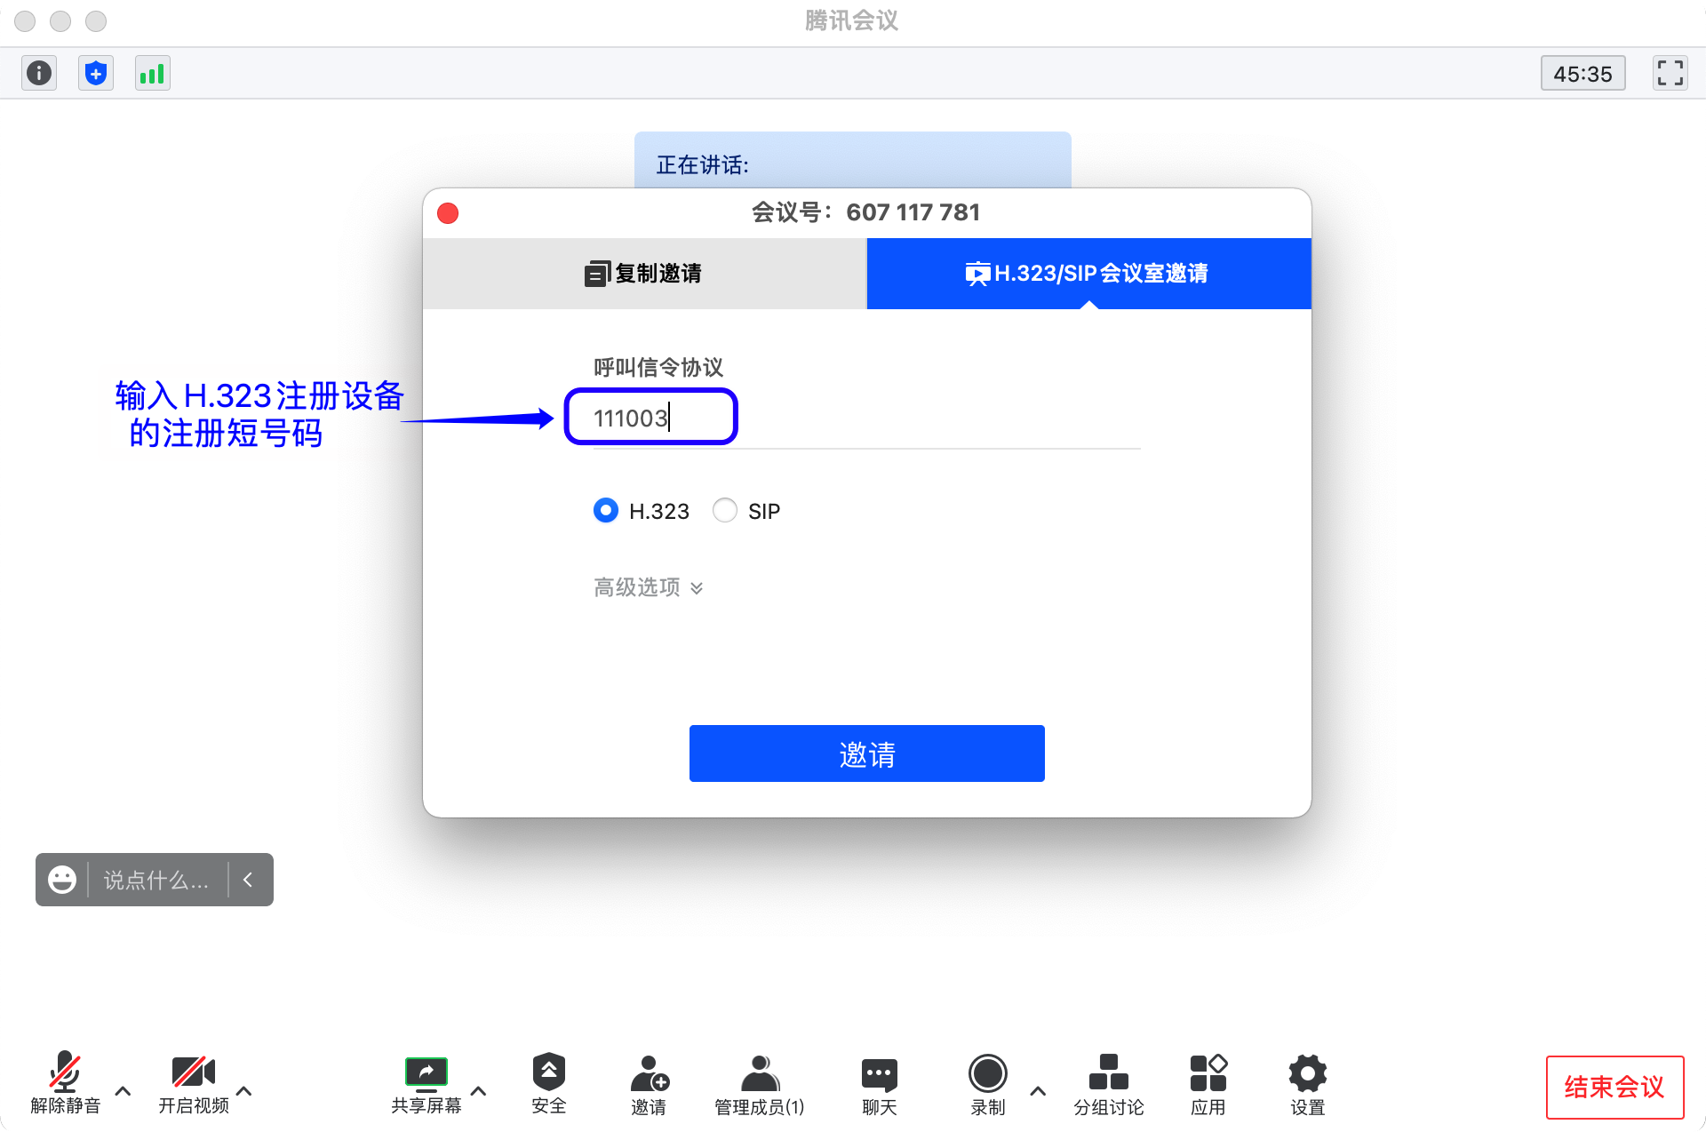Viewport: 1706px width, 1132px height.
Task: Open the 安全 security menu
Action: pos(549,1084)
